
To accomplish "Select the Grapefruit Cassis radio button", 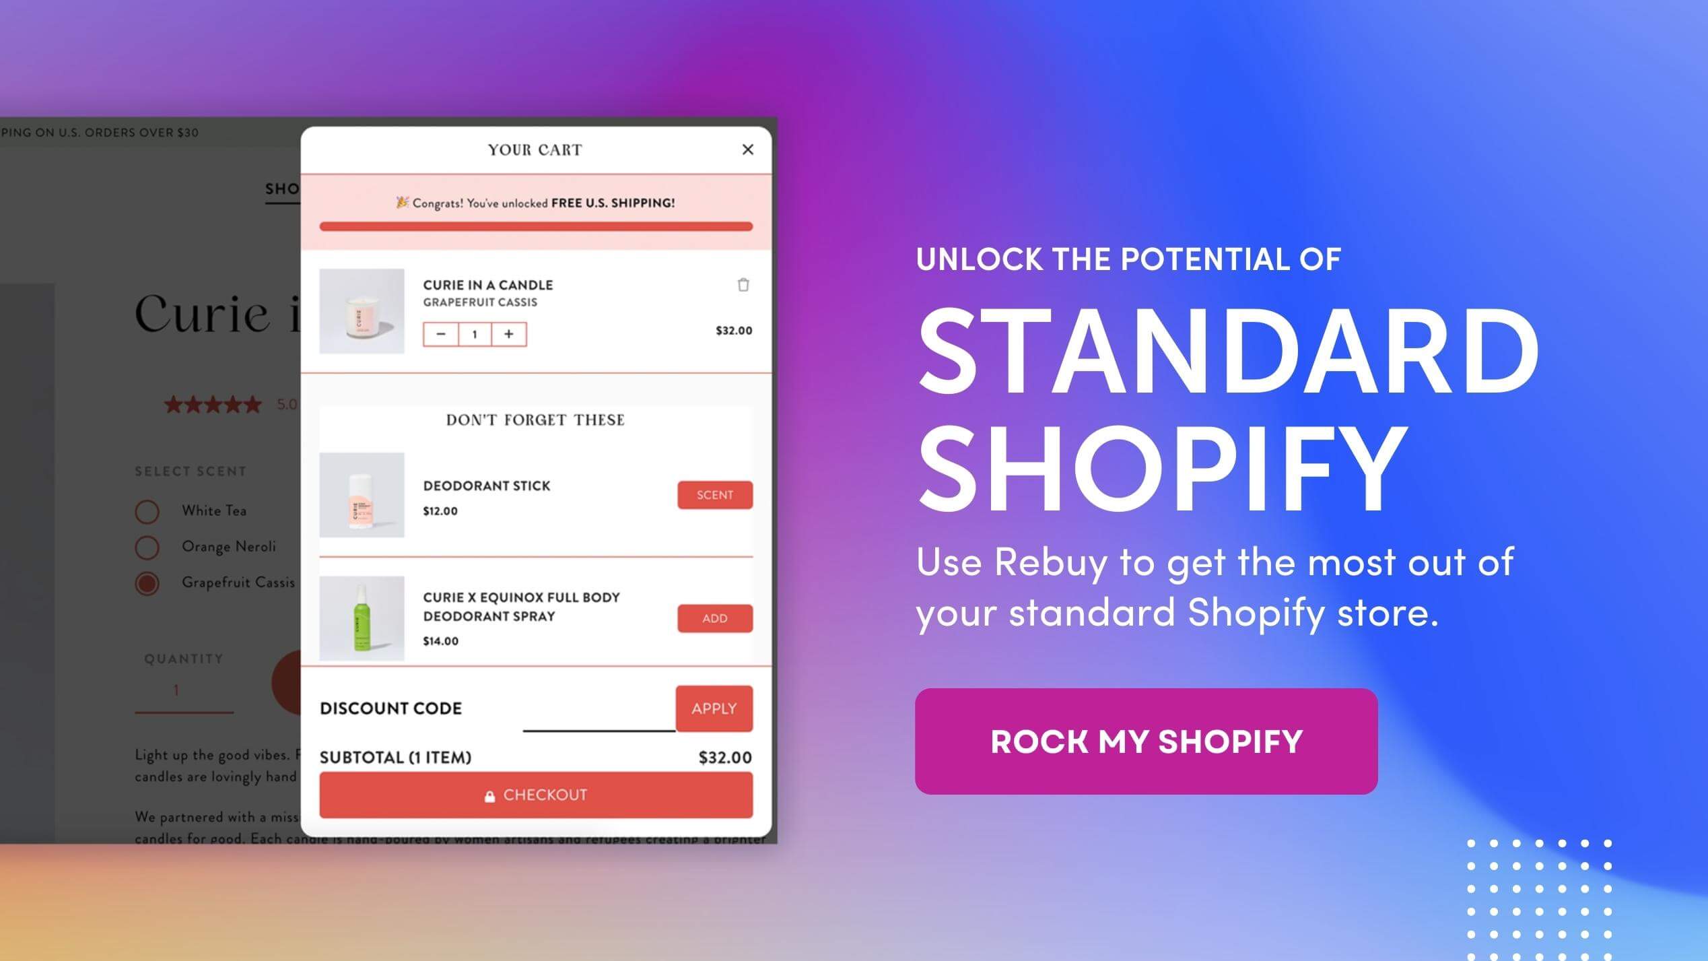I will [x=147, y=582].
